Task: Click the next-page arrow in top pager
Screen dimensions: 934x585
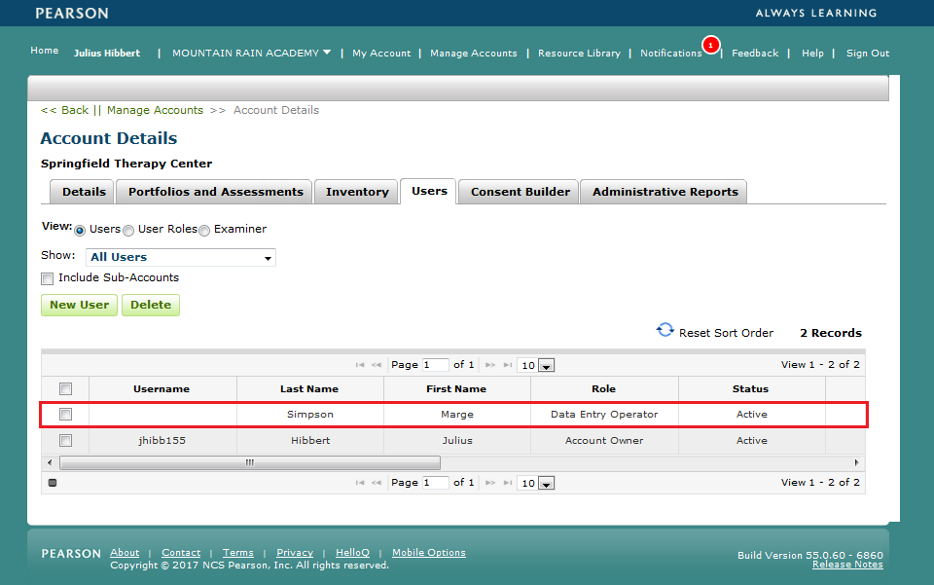Action: (490, 364)
